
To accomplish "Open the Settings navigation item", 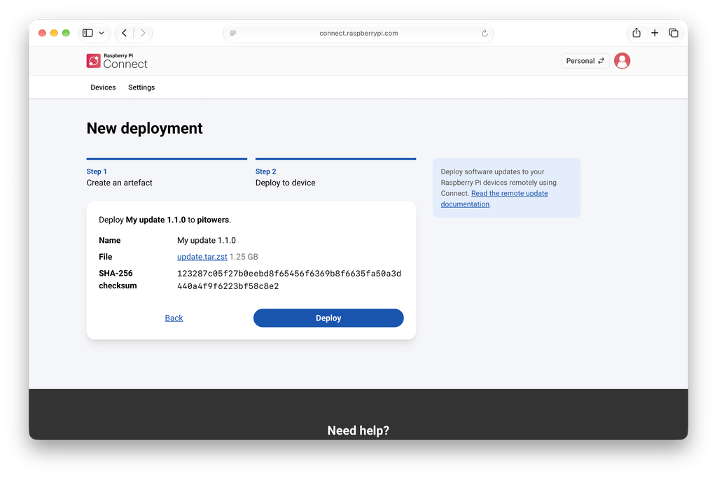I will point(141,87).
